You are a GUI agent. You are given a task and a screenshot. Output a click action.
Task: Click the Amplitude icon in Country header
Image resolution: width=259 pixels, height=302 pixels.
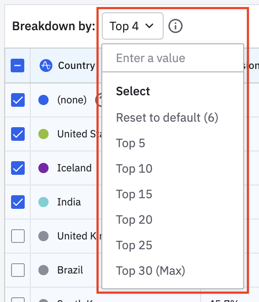pyautogui.click(x=46, y=66)
